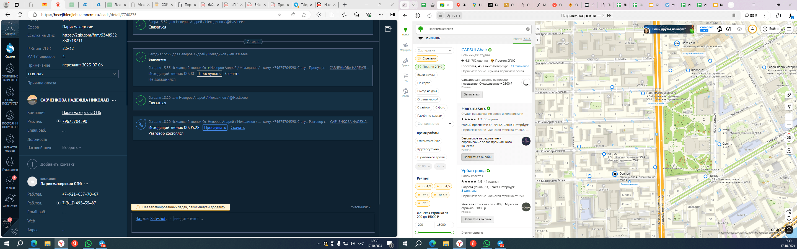
Task: Open the Станция метро dropdown
Action: (434, 124)
